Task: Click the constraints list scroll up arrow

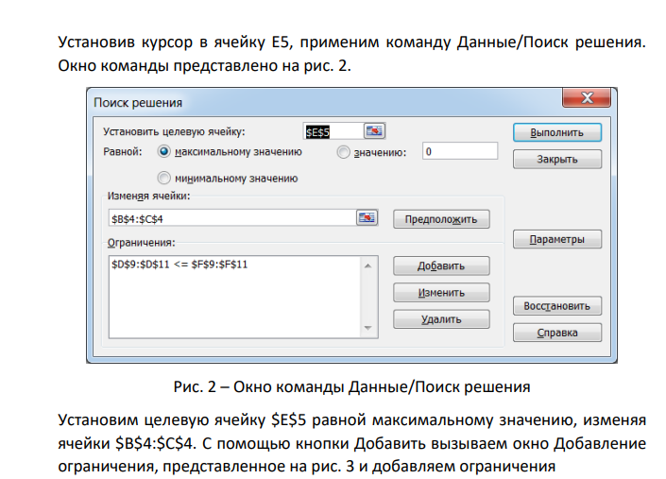Action: 368,266
